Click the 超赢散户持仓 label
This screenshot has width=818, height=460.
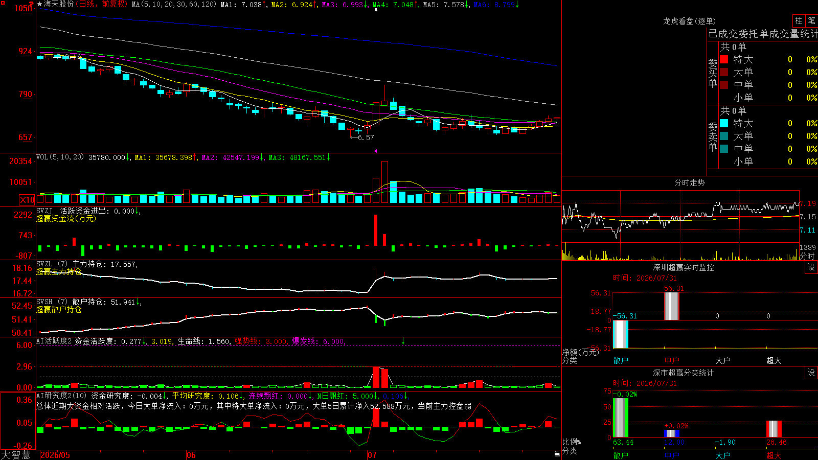click(59, 309)
